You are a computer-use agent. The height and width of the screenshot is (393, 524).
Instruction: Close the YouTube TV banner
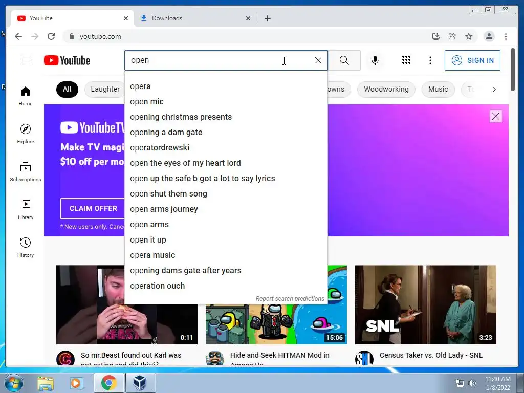coord(495,116)
